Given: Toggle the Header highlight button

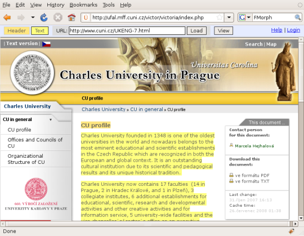Looking at the screenshot, I should pyautogui.click(x=17, y=30).
